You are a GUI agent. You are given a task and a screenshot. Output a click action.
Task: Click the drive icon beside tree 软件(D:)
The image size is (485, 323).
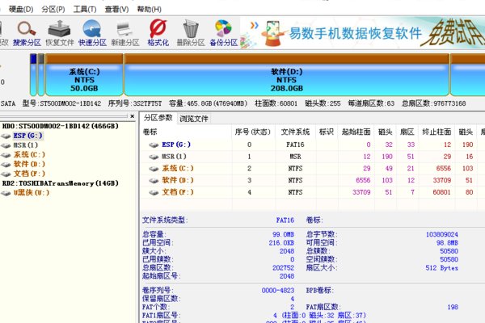coord(6,165)
